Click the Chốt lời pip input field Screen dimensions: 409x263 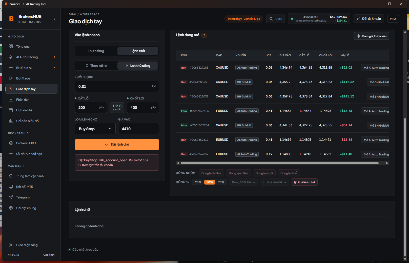click(143, 107)
